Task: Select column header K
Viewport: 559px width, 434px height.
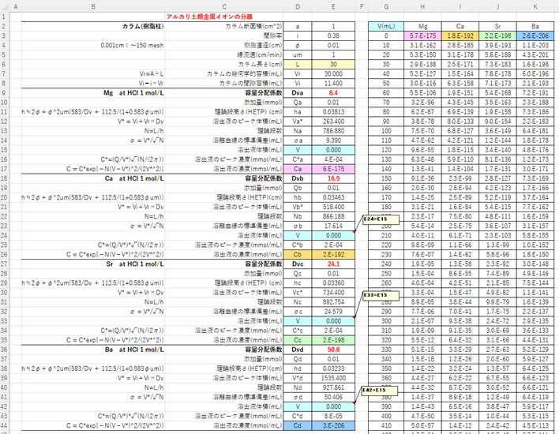Action: pos(535,7)
